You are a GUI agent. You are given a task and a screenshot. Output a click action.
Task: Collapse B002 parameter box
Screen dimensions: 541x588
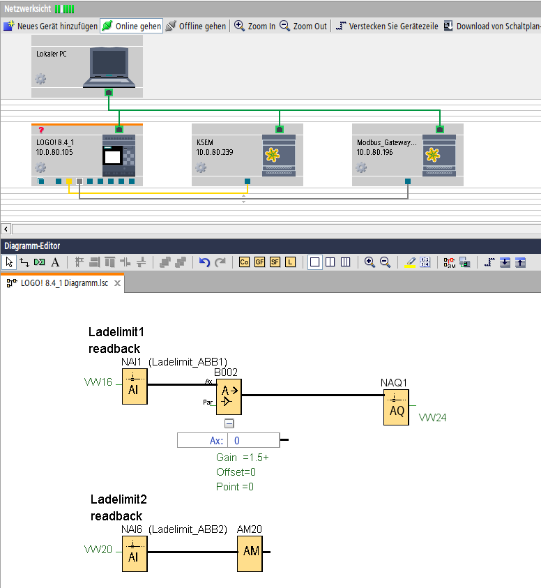[229, 423]
